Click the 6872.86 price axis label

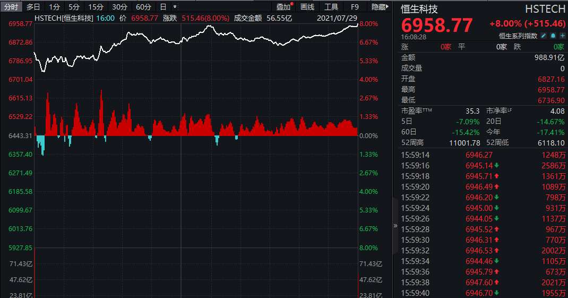coord(20,42)
